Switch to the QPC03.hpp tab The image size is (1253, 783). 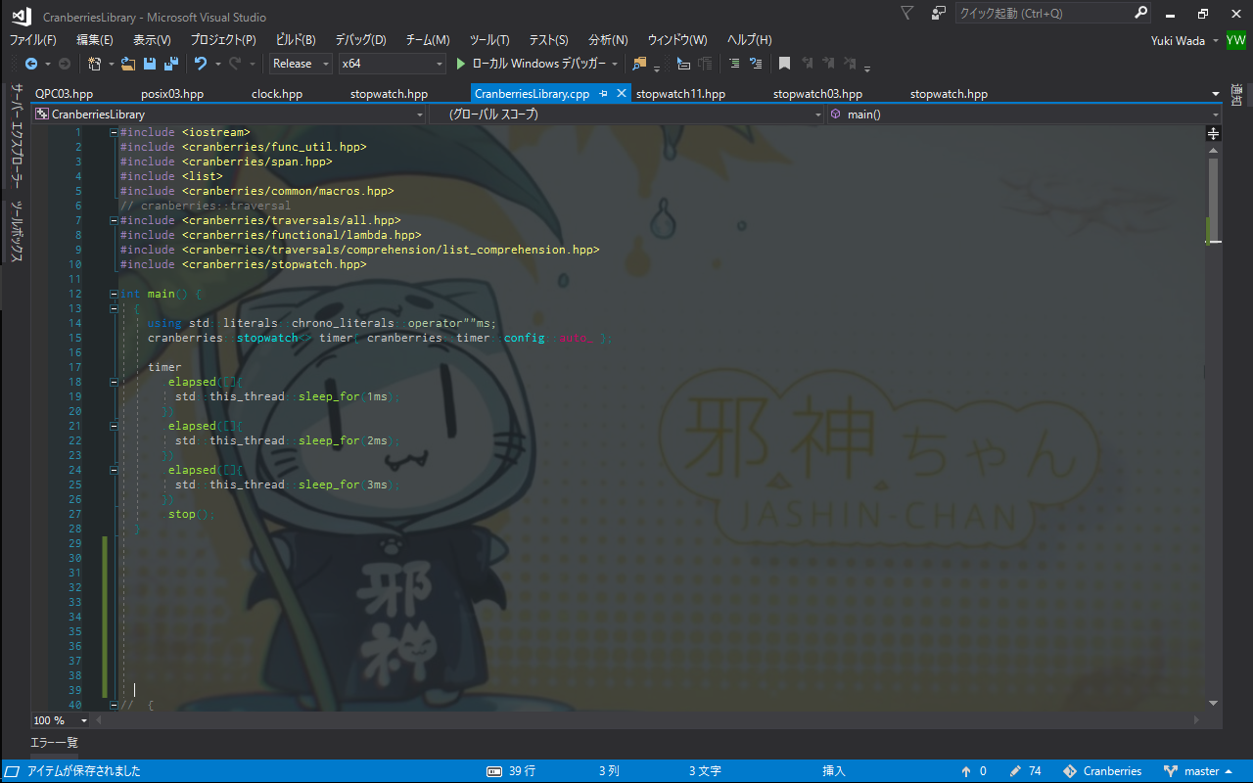point(64,94)
